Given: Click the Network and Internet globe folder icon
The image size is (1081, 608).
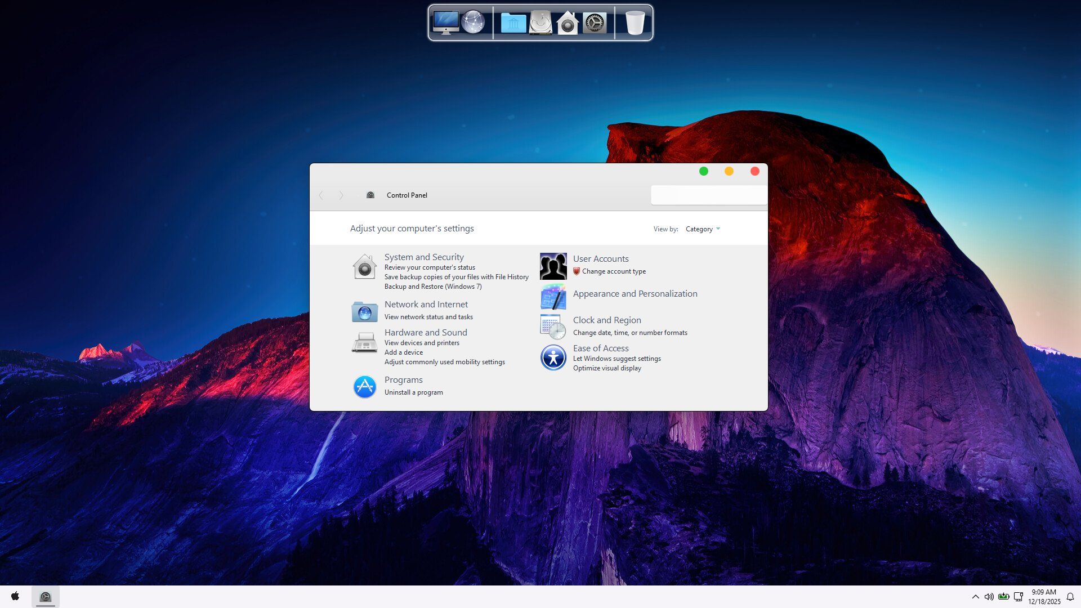Looking at the screenshot, I should tap(364, 311).
